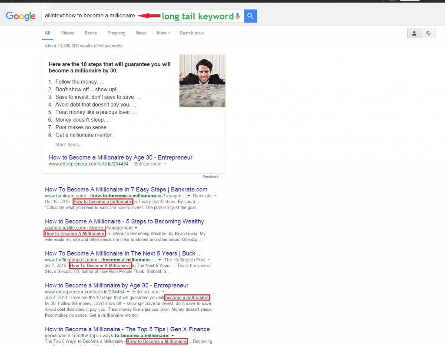Switch to the News tab
Viewport: 445px width, 346px height.
coord(141,33)
